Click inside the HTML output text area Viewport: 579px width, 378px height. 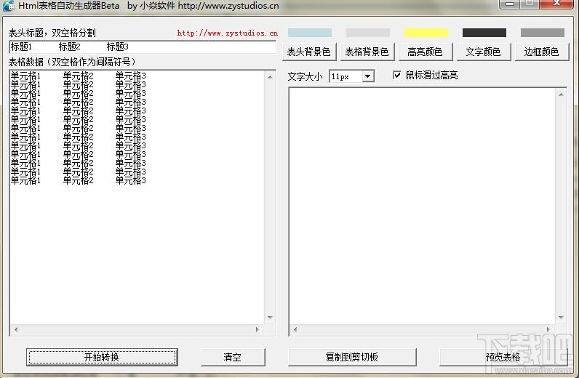(x=423, y=206)
